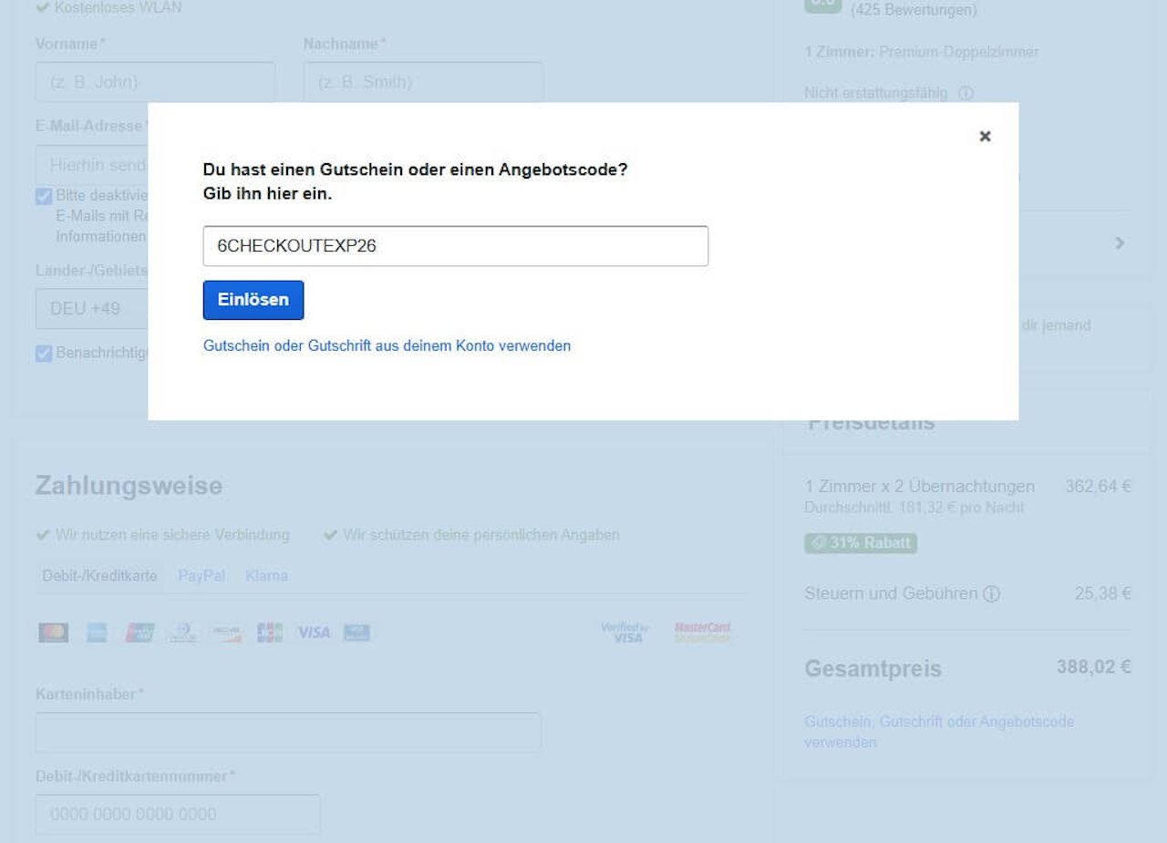Switch to the Klarna payment tab

(x=266, y=576)
